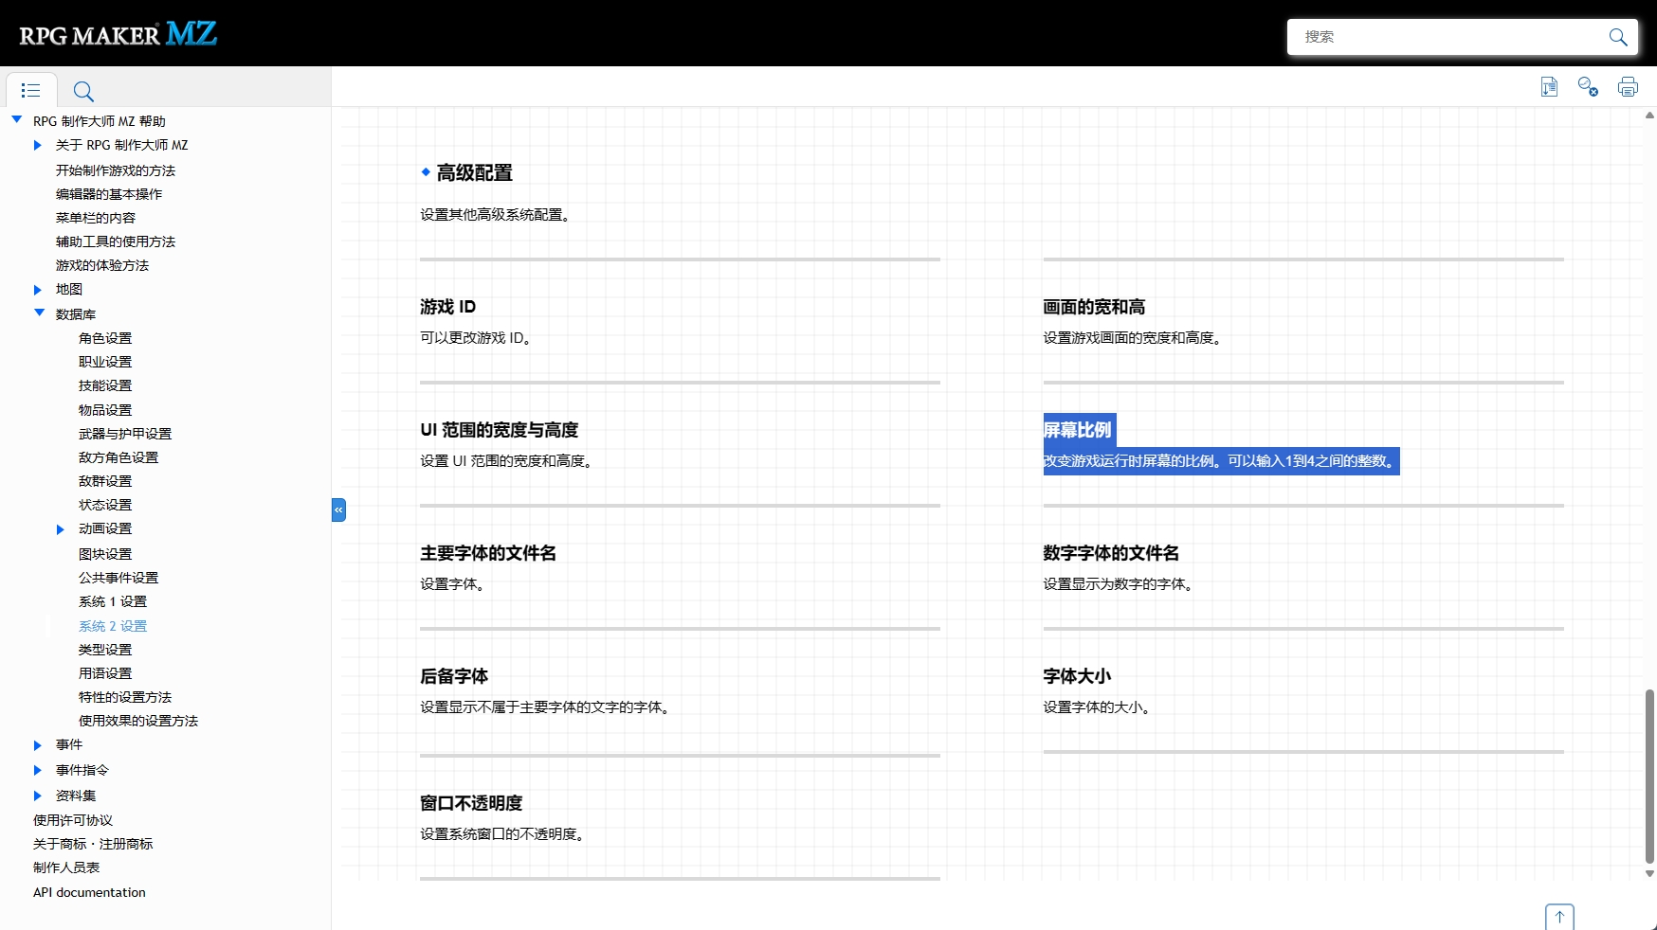Image resolution: width=1657 pixels, height=930 pixels.
Task: Open 武器与护甲设置 page
Action: tap(125, 434)
